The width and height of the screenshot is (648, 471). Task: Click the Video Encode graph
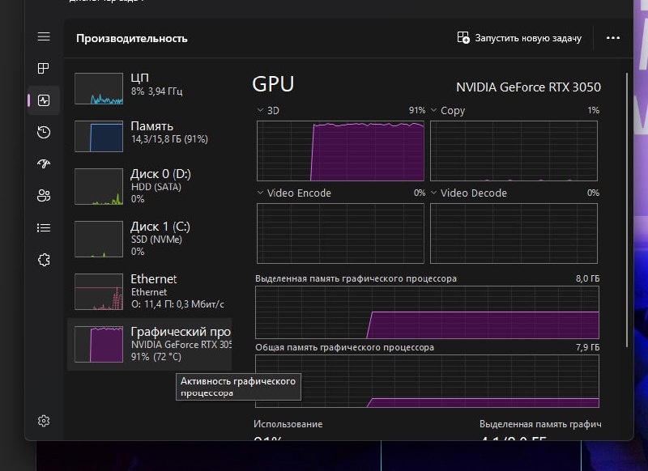coord(340,233)
